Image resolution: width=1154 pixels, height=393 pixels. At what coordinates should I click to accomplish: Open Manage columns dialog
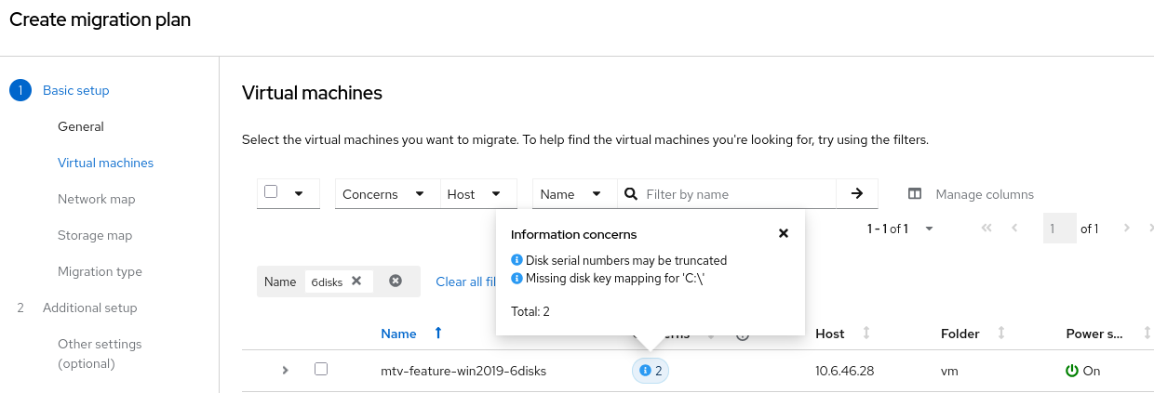[972, 194]
